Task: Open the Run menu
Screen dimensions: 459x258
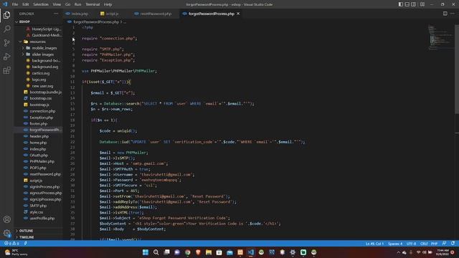Action: (x=77, y=4)
